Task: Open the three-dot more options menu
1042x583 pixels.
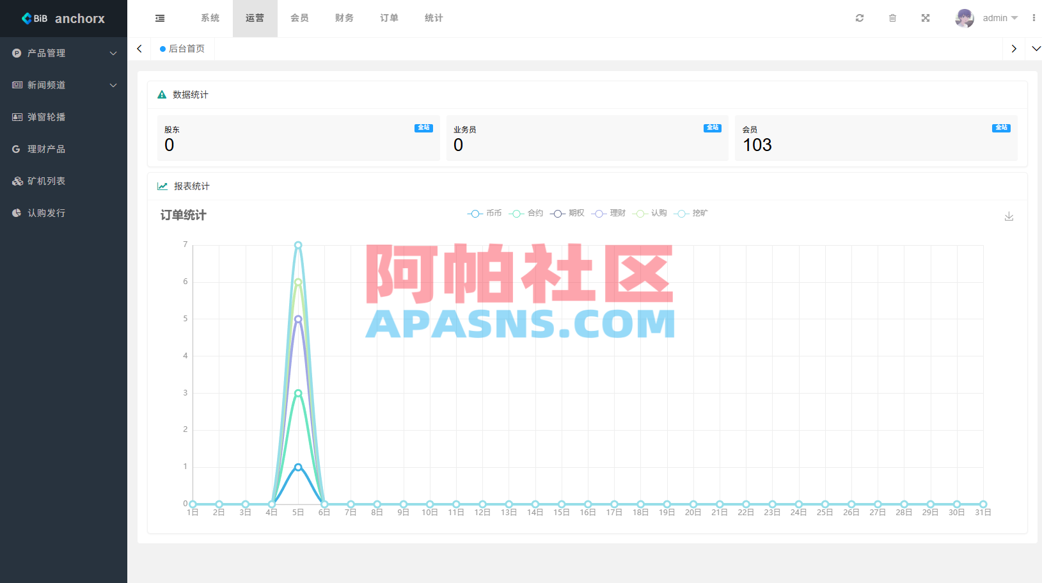Action: pyautogui.click(x=1034, y=18)
